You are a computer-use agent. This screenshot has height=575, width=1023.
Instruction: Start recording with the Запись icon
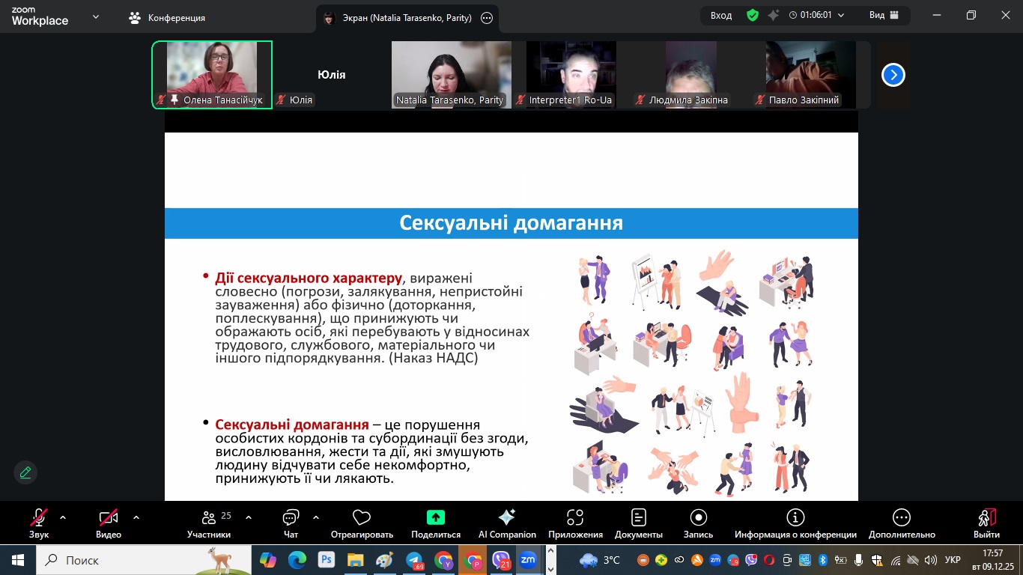[698, 518]
